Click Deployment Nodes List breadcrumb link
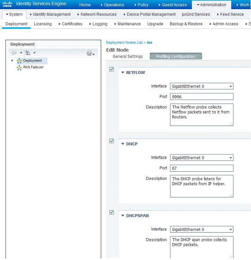251x260 pixels. coord(124,43)
